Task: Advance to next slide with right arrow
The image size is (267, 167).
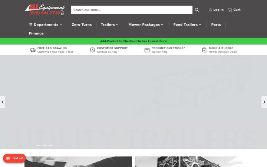Action: pyautogui.click(x=264, y=102)
